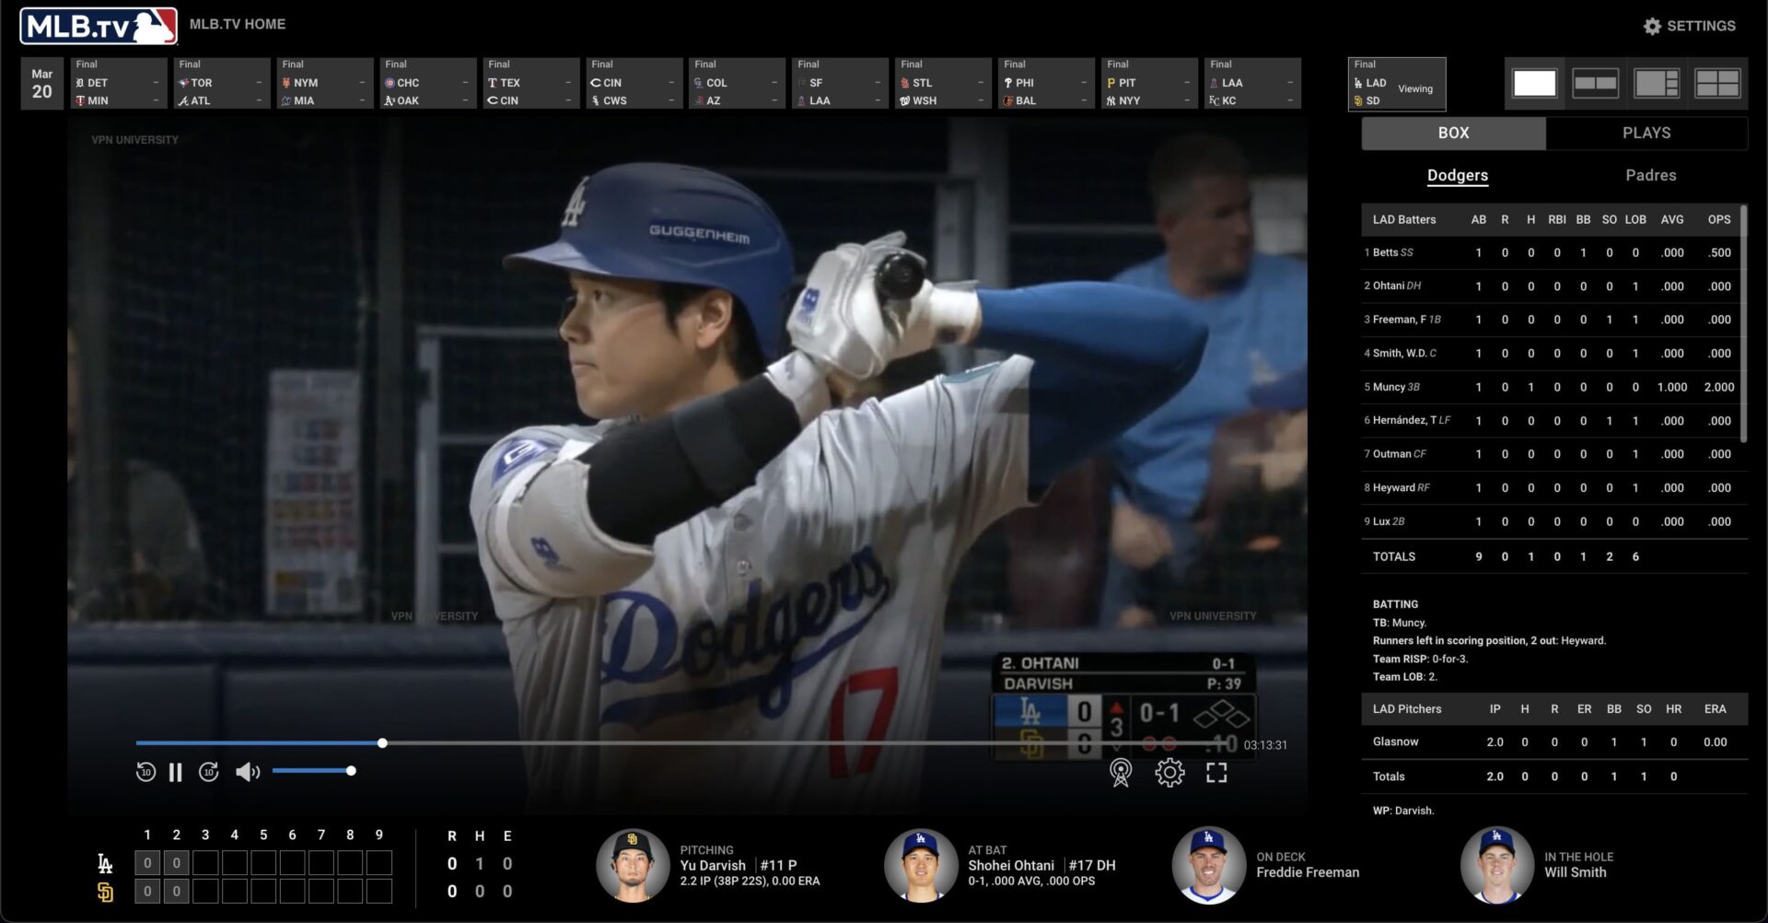
Task: Select the TEX vs CIN game from the scoreboard
Action: click(x=530, y=82)
